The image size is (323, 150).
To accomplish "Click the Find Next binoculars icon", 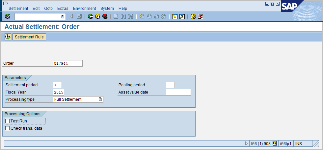I will point(131,16).
